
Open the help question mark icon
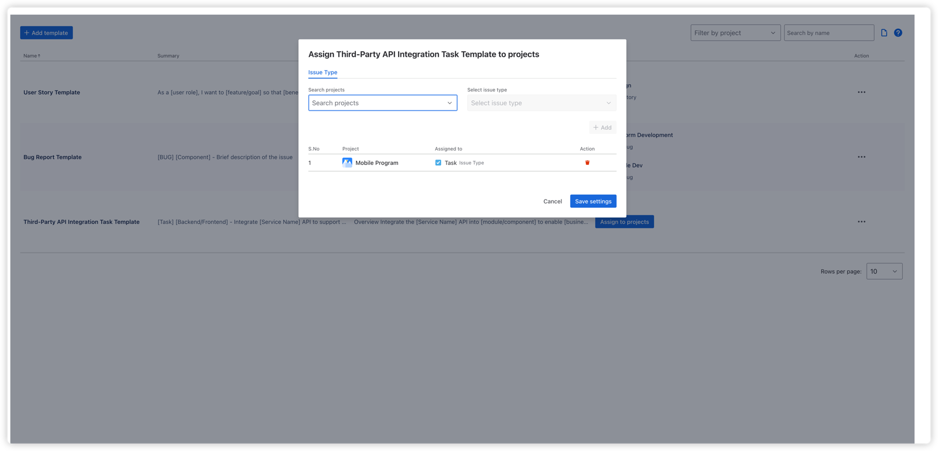click(x=898, y=32)
